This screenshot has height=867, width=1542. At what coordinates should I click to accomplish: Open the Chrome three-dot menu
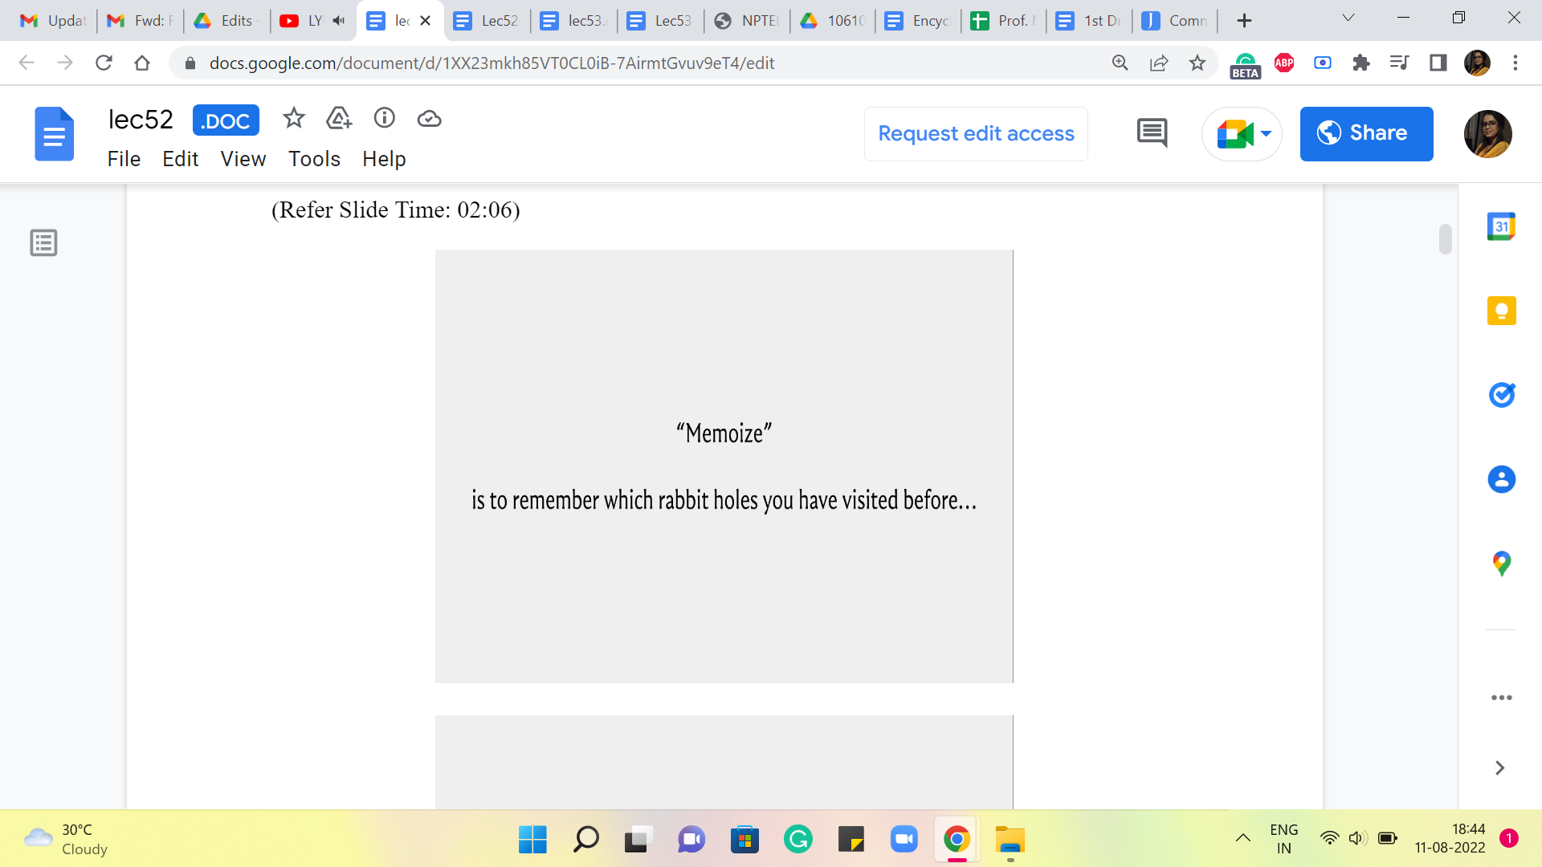[1515, 63]
